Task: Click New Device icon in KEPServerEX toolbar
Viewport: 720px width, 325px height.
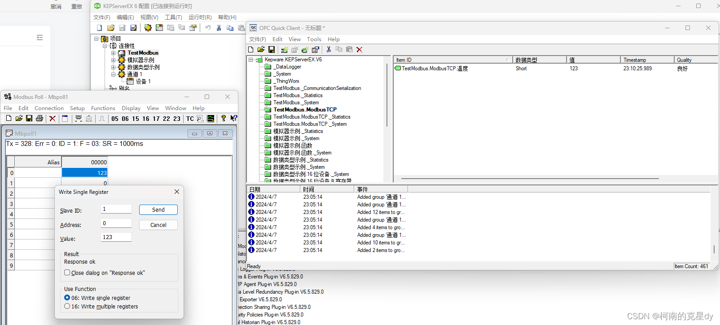Action: pos(159,28)
